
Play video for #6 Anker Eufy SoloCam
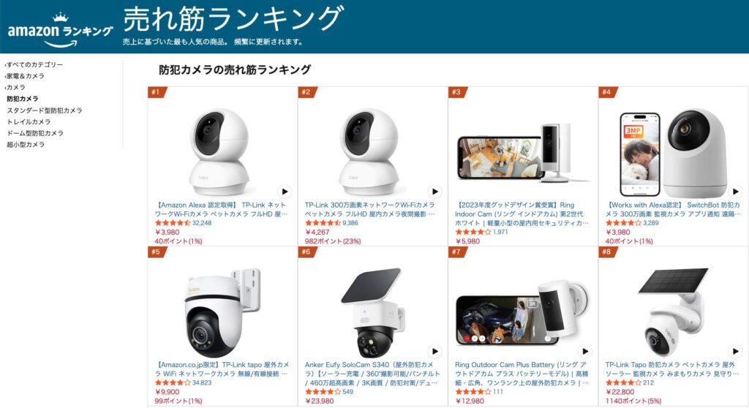coord(434,351)
